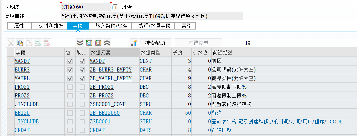Select the 字段 tab
This screenshot has width=357, height=136.
tap(78, 26)
